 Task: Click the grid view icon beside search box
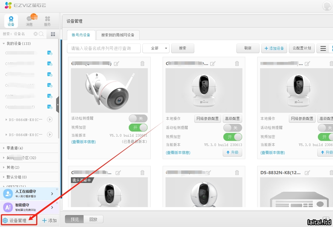coord(53,34)
